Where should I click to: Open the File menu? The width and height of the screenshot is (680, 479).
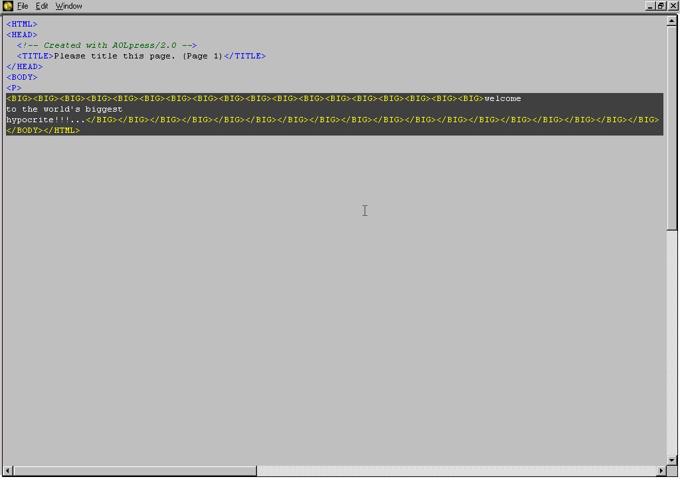coord(22,6)
